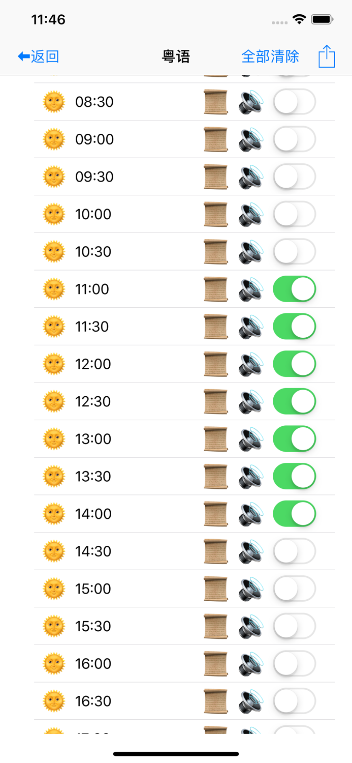352x763 pixels.
Task: Tap the sun icon beside 14:00
Action: (x=54, y=513)
